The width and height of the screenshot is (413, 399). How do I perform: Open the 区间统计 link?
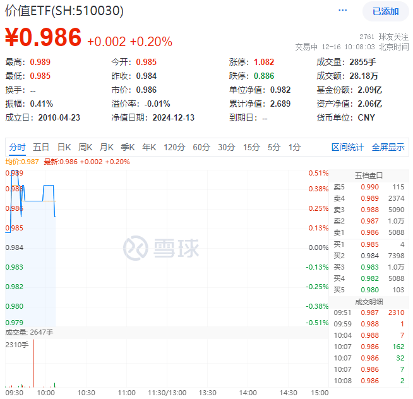[347, 147]
